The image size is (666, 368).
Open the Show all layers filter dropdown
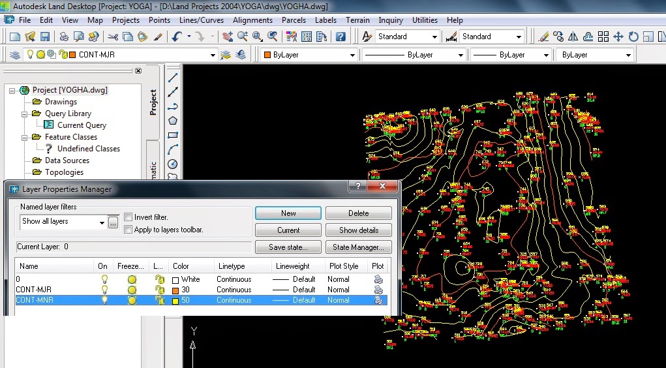click(102, 222)
